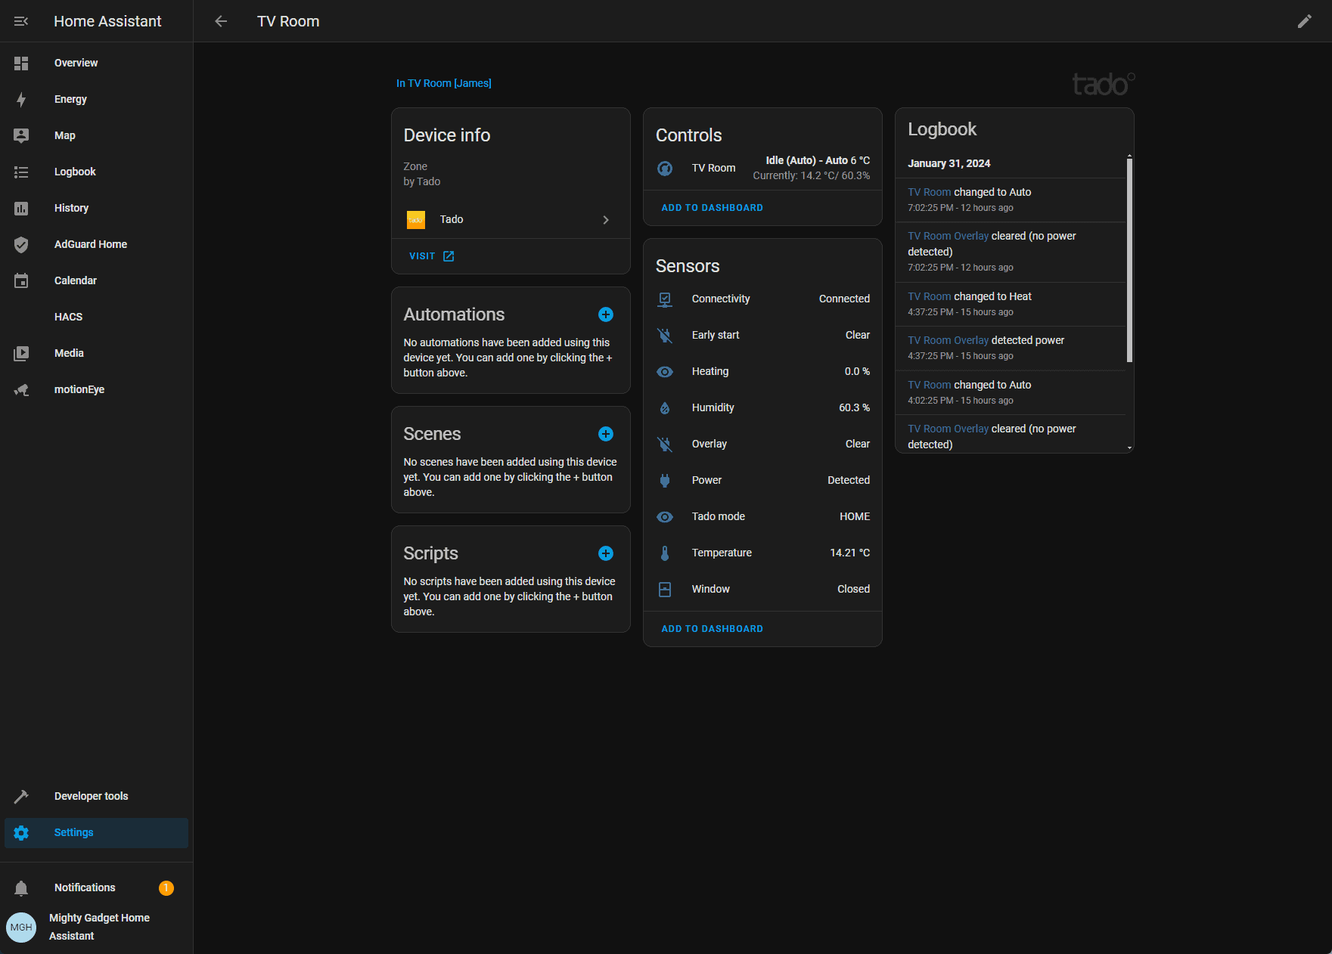Open the Tado mode sensor row
This screenshot has height=954, width=1332.
click(x=762, y=517)
